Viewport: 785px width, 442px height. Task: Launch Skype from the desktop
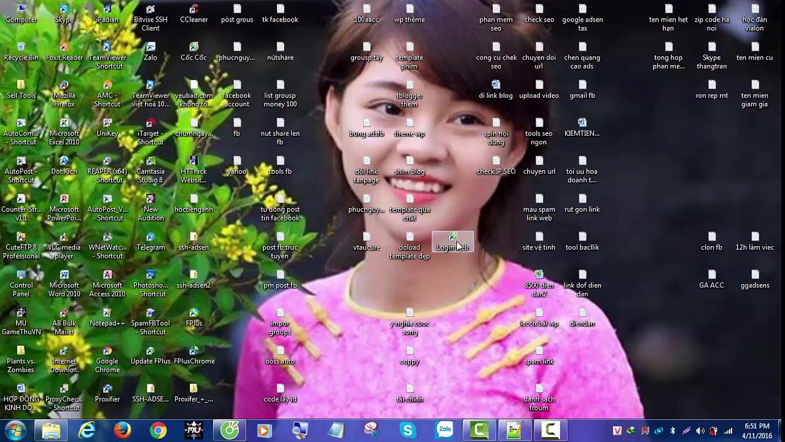click(64, 14)
